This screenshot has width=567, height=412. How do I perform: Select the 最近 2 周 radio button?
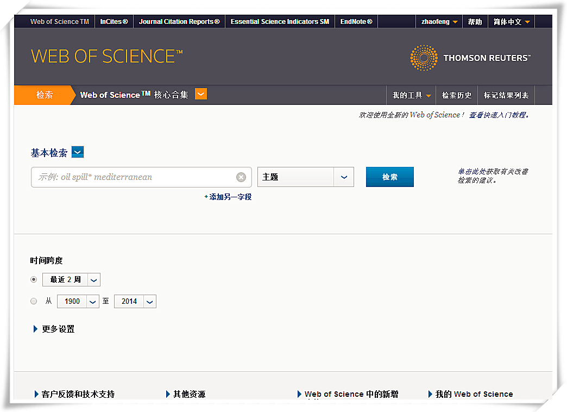pyautogui.click(x=34, y=279)
